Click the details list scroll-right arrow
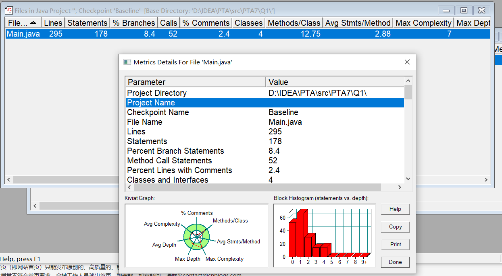Viewport: 502px width, 276px height. pyautogui.click(x=400, y=187)
